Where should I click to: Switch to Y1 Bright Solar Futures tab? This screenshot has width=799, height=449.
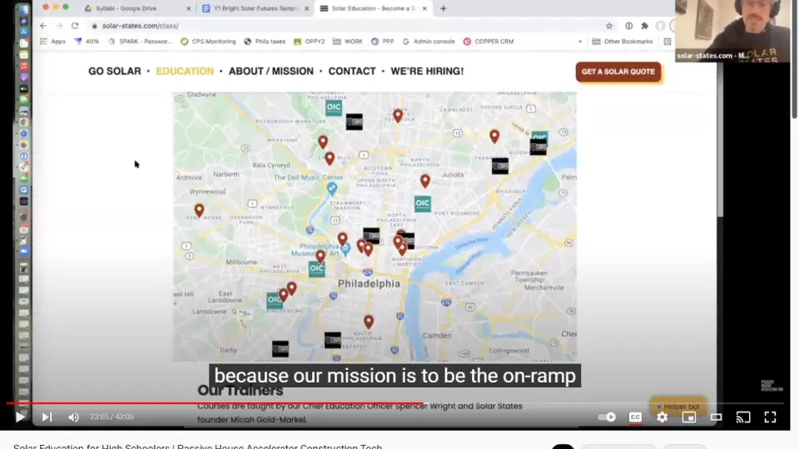[x=250, y=8]
